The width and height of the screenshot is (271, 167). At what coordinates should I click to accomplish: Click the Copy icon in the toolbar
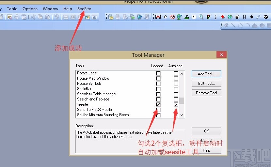pyautogui.click(x=40, y=17)
